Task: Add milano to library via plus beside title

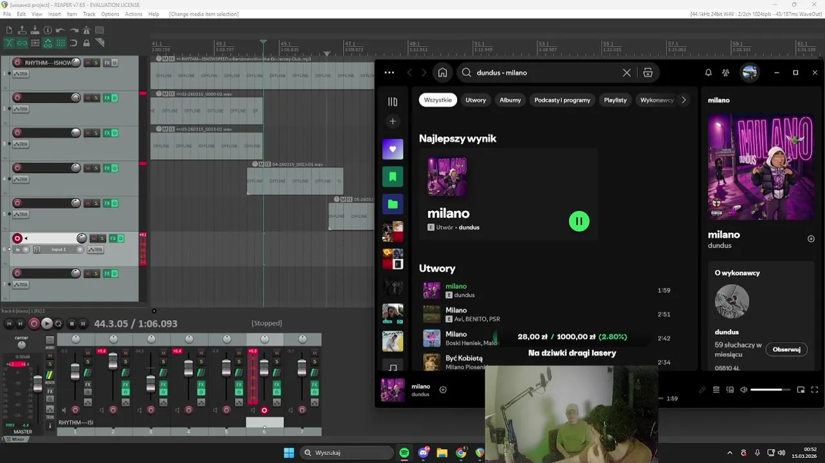Action: coord(811,239)
